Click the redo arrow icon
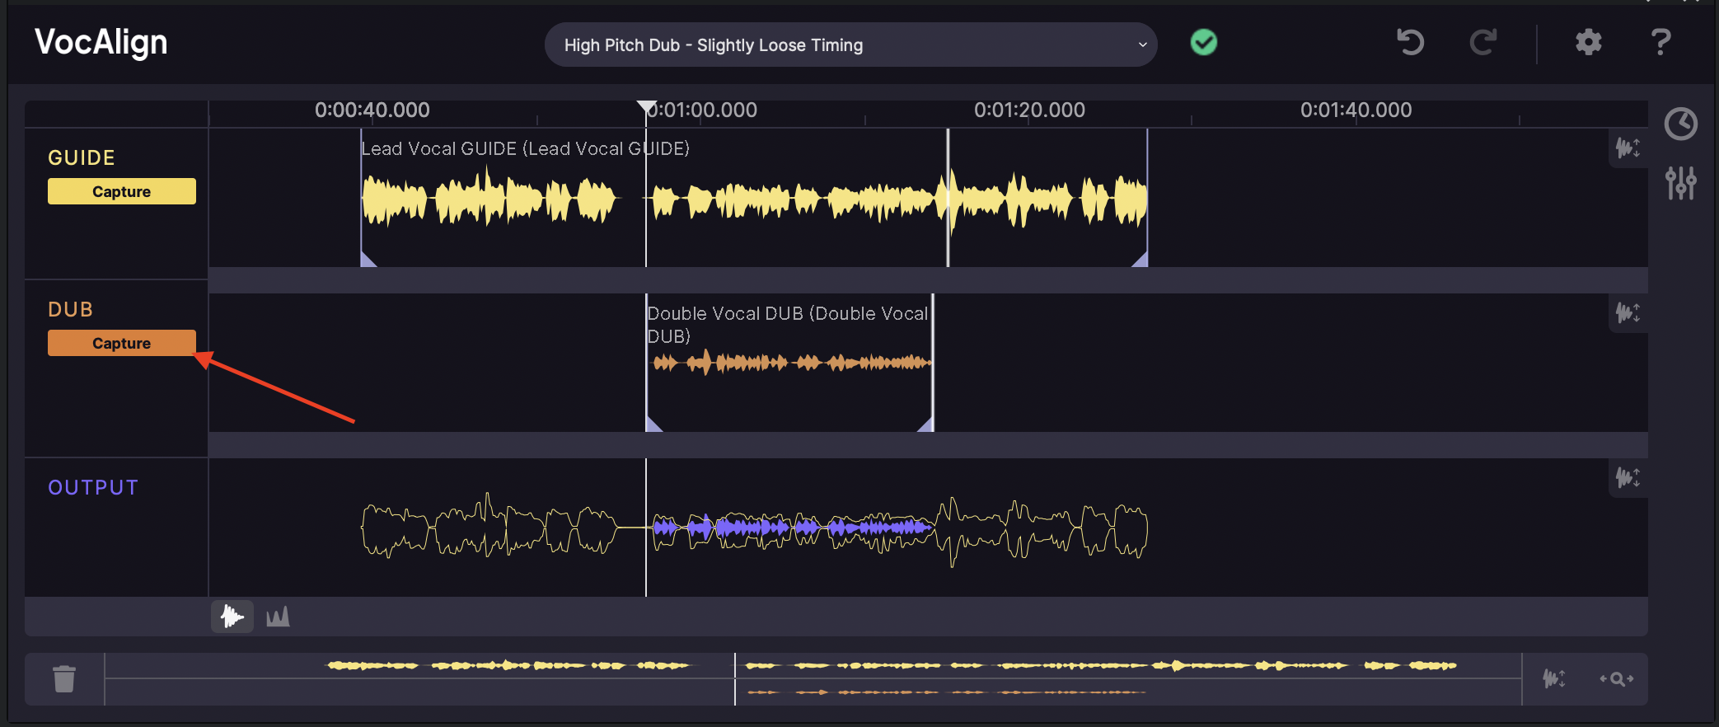Screen dimensions: 1719x727 tap(1482, 42)
